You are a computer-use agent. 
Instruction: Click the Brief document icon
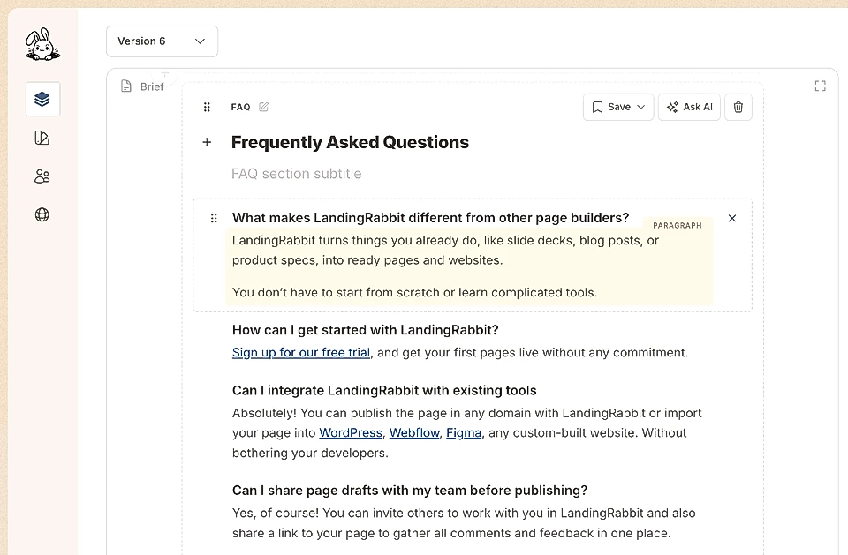tap(125, 86)
